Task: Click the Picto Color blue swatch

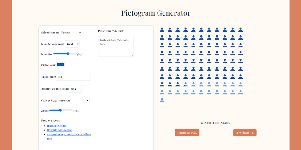Action: pos(61,65)
